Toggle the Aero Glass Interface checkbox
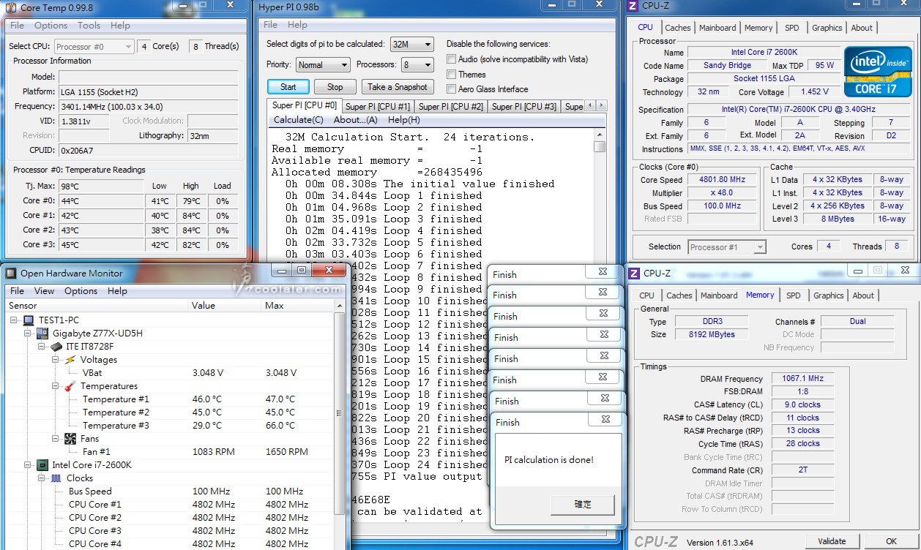 pyautogui.click(x=452, y=89)
